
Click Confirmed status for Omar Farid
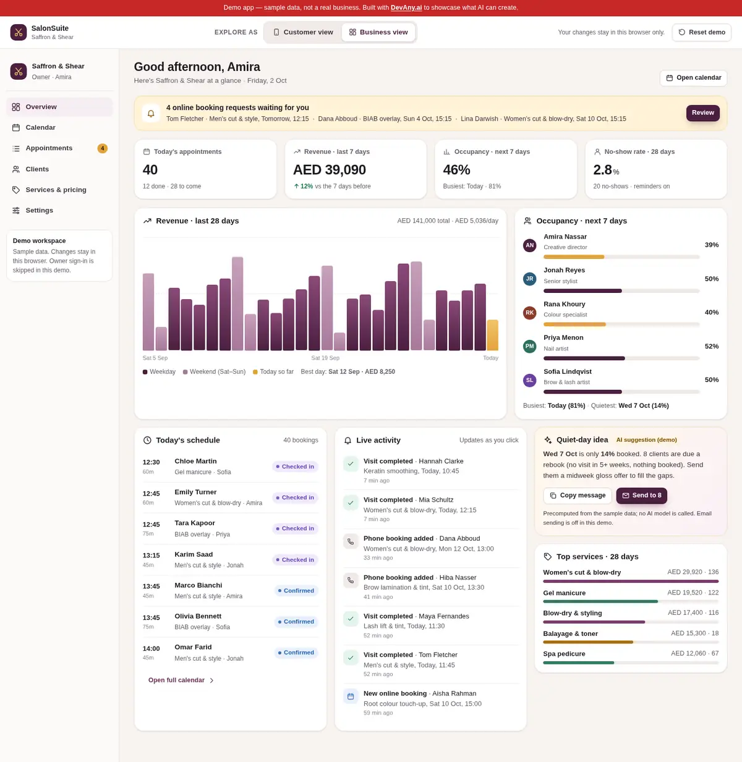point(296,653)
